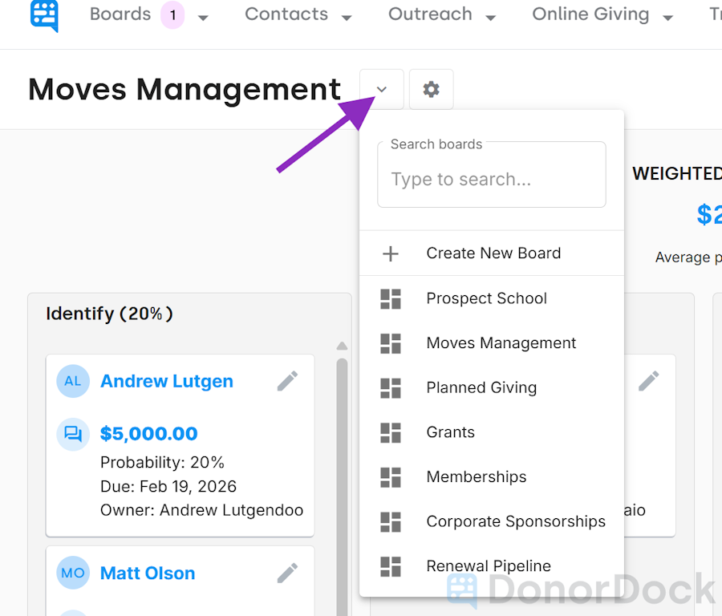This screenshot has width=722, height=616.
Task: Open Andrew Lutgen's contact link
Action: coord(166,381)
